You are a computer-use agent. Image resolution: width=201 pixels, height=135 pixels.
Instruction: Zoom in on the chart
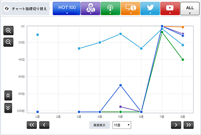[x=8, y=31]
